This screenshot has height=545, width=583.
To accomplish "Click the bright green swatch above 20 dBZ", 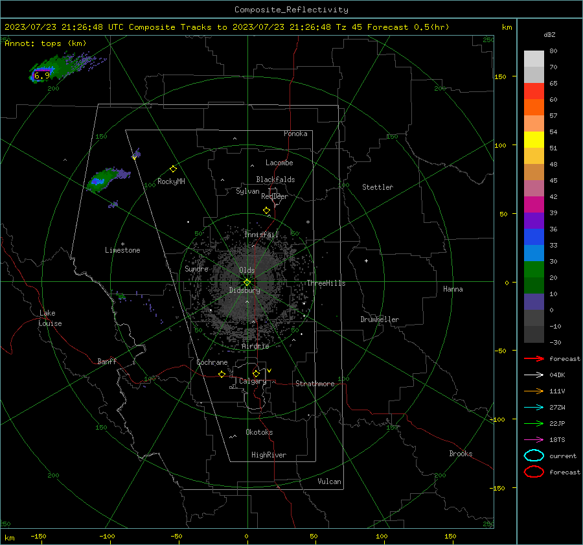I will tap(534, 270).
